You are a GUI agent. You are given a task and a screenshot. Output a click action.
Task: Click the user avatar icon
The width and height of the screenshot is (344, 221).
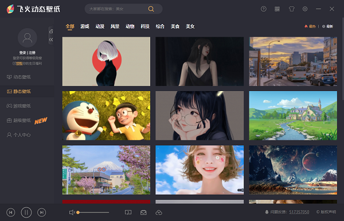pyautogui.click(x=27, y=38)
